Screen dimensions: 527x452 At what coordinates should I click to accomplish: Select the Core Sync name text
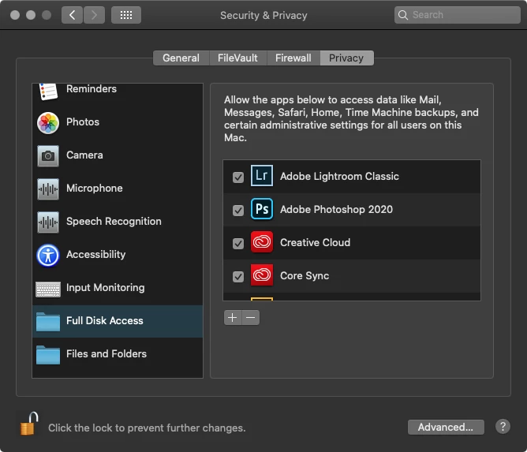[x=305, y=275]
